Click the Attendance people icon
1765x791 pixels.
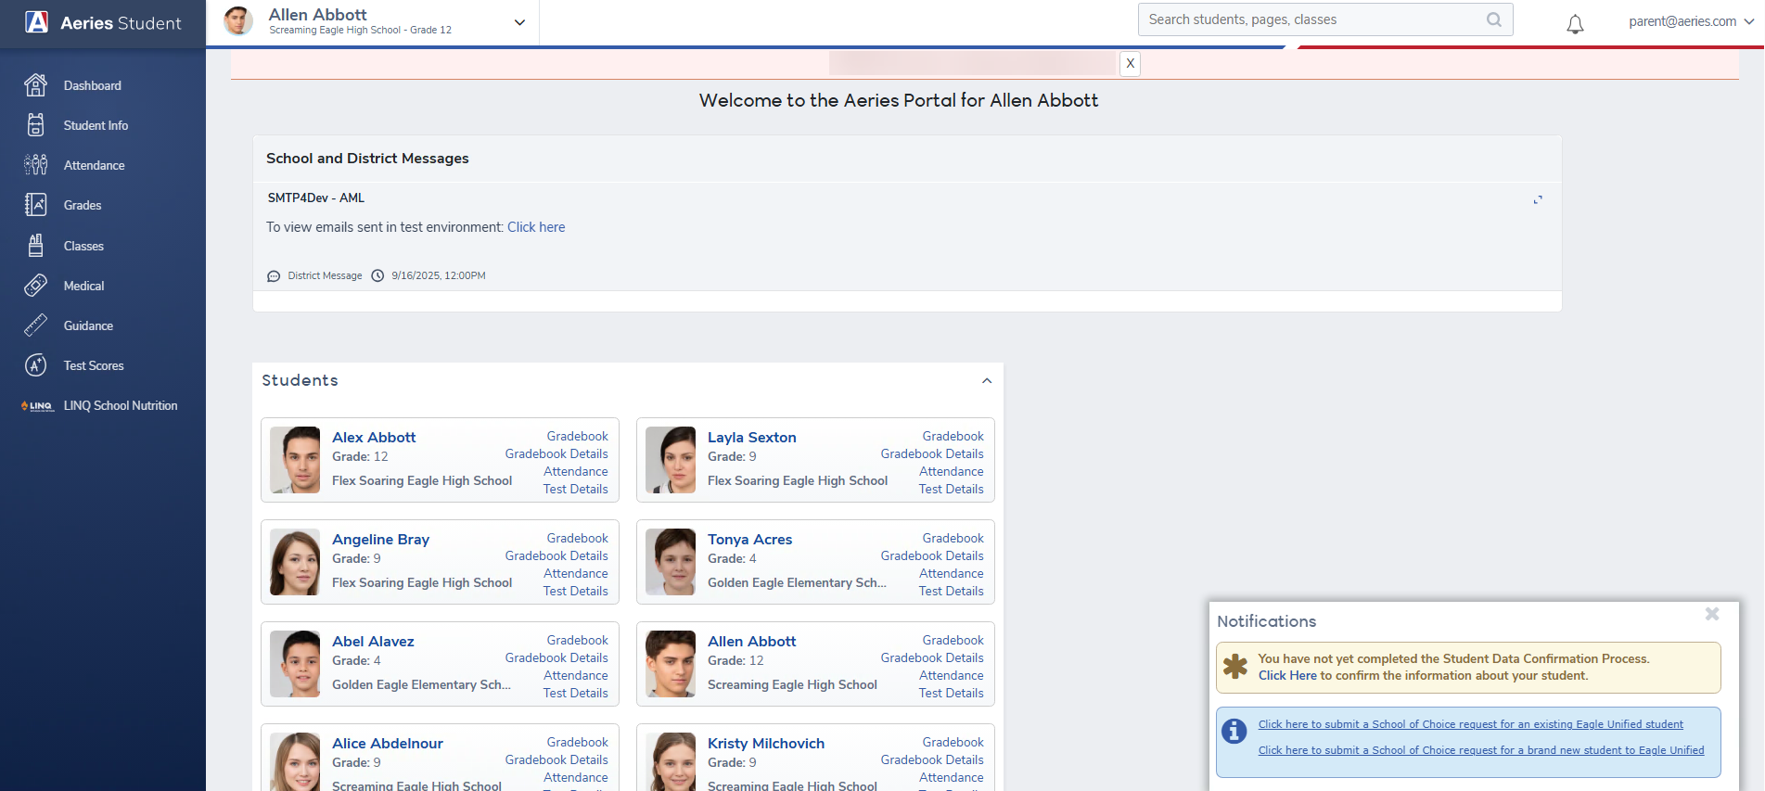pos(35,165)
